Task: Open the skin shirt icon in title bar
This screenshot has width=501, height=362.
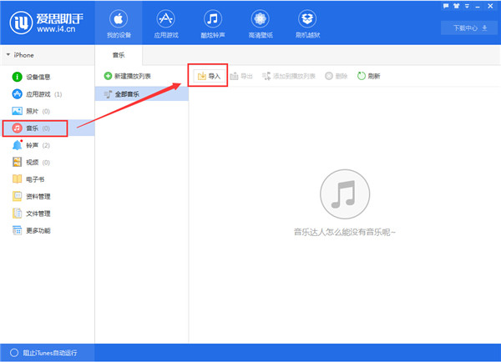Action: 456,6
